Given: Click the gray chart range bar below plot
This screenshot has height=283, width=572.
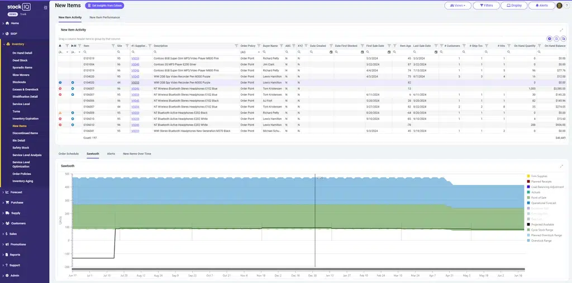Looking at the screenshot, I should coord(298,269).
